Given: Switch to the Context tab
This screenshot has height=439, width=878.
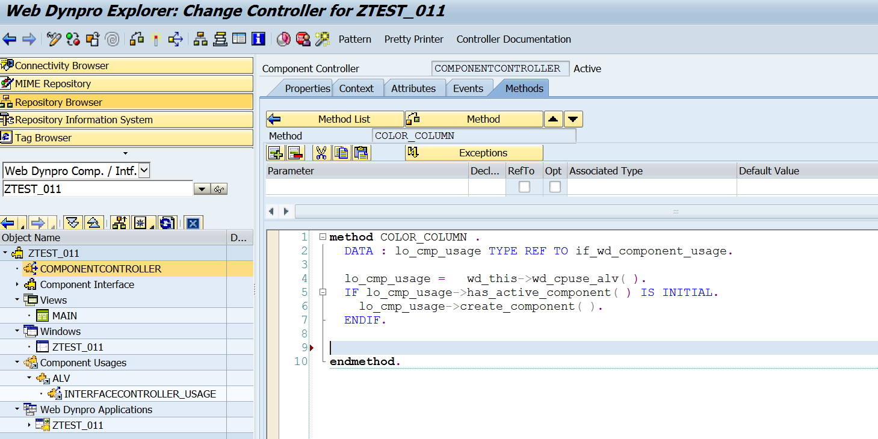Looking at the screenshot, I should click(356, 88).
